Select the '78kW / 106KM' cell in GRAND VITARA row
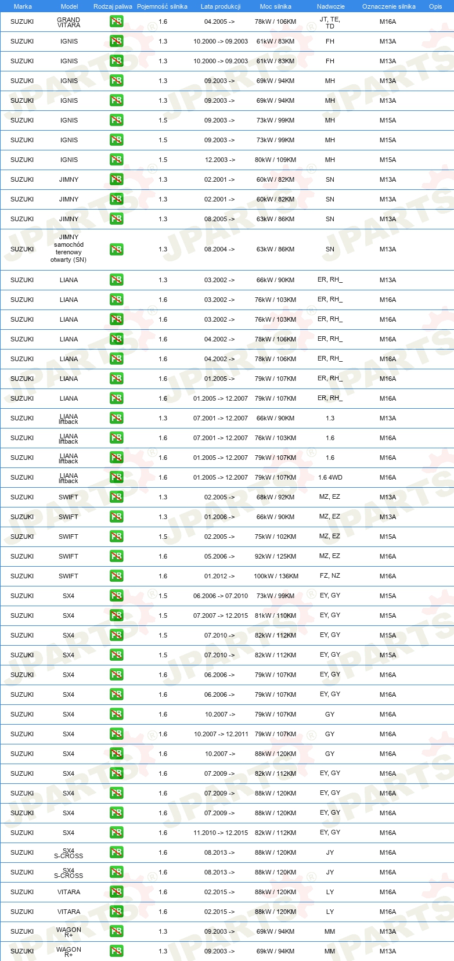The height and width of the screenshot is (961, 454). [275, 21]
